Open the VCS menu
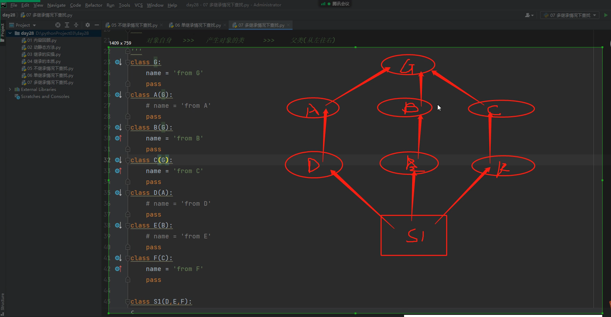 [x=139, y=5]
